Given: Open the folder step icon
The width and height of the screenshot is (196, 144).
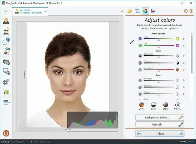Looking at the screenshot, I should [x=130, y=11].
